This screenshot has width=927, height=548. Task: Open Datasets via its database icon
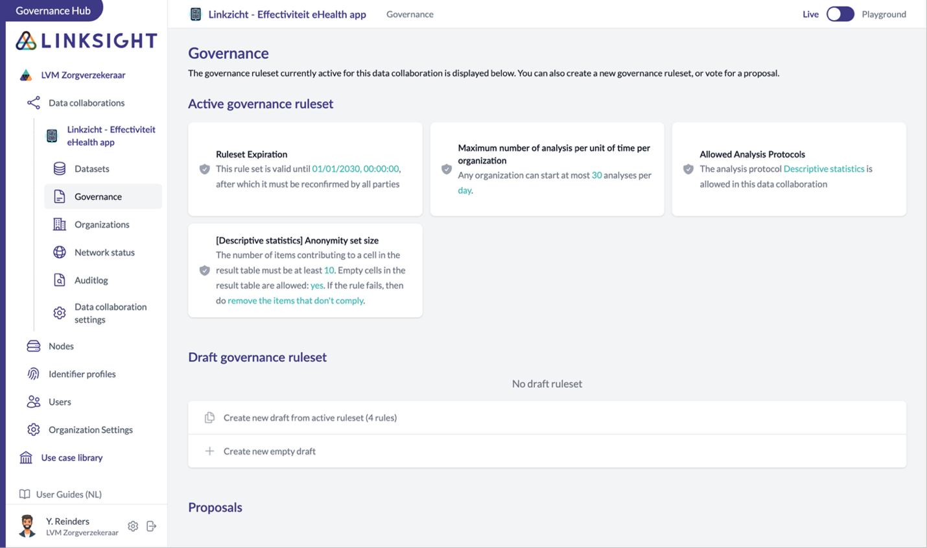[x=60, y=169]
